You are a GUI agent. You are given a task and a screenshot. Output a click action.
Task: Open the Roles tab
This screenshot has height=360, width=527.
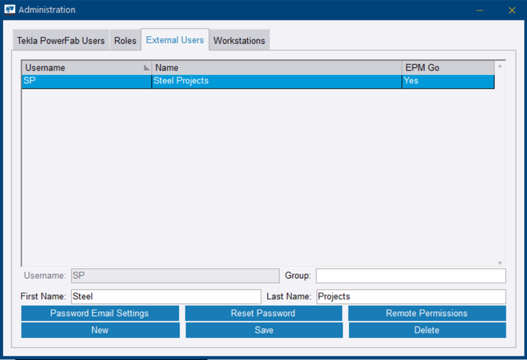tap(125, 41)
